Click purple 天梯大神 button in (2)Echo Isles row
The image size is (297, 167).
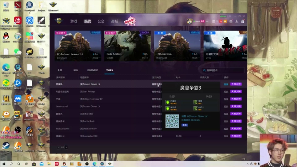(x=236, y=114)
